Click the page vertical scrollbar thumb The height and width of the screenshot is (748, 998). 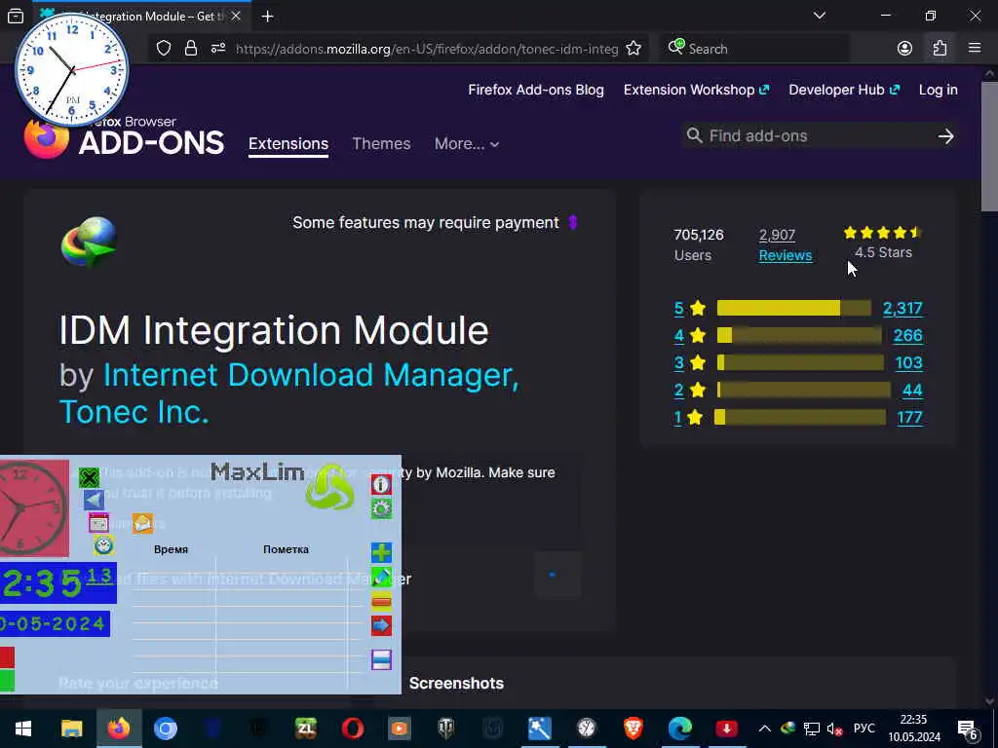coord(989,146)
